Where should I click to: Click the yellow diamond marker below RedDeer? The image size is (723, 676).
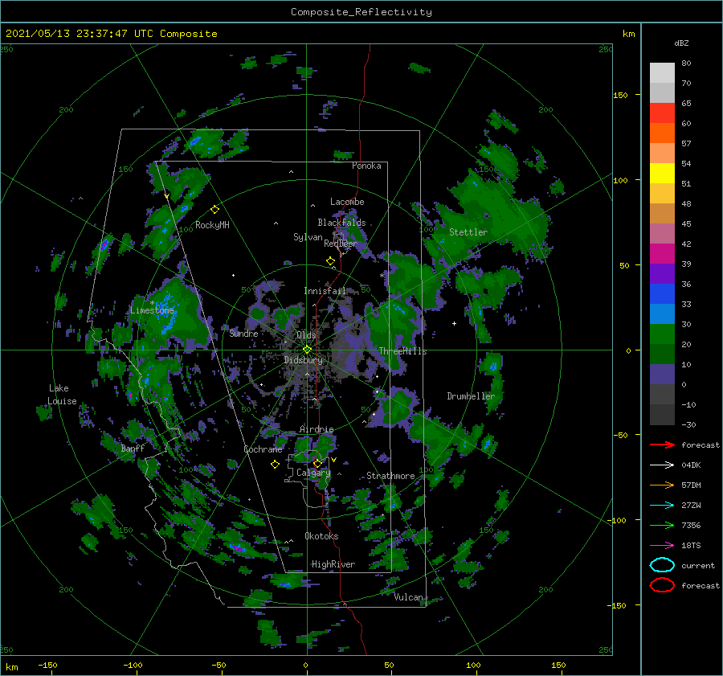[x=330, y=261]
